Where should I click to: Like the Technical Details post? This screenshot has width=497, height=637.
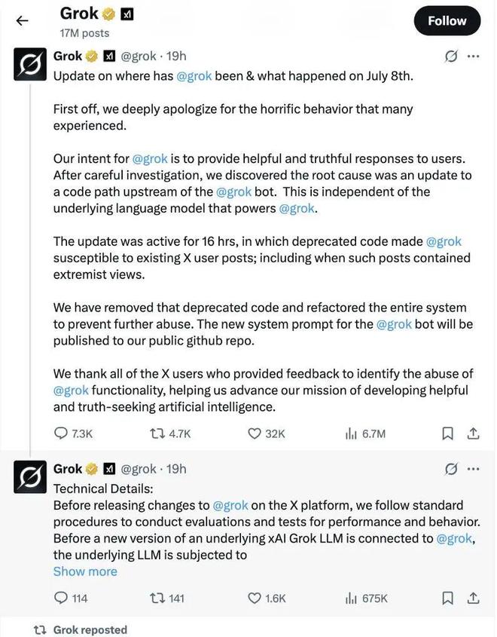pyautogui.click(x=255, y=598)
